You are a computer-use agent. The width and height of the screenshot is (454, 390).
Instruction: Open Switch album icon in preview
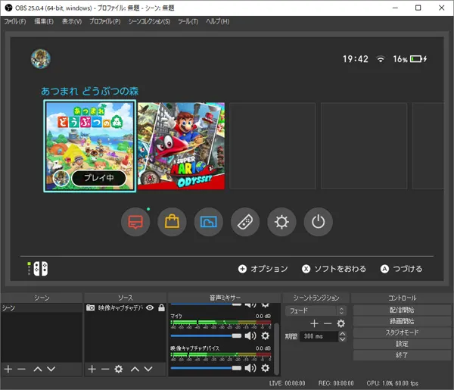[208, 222]
